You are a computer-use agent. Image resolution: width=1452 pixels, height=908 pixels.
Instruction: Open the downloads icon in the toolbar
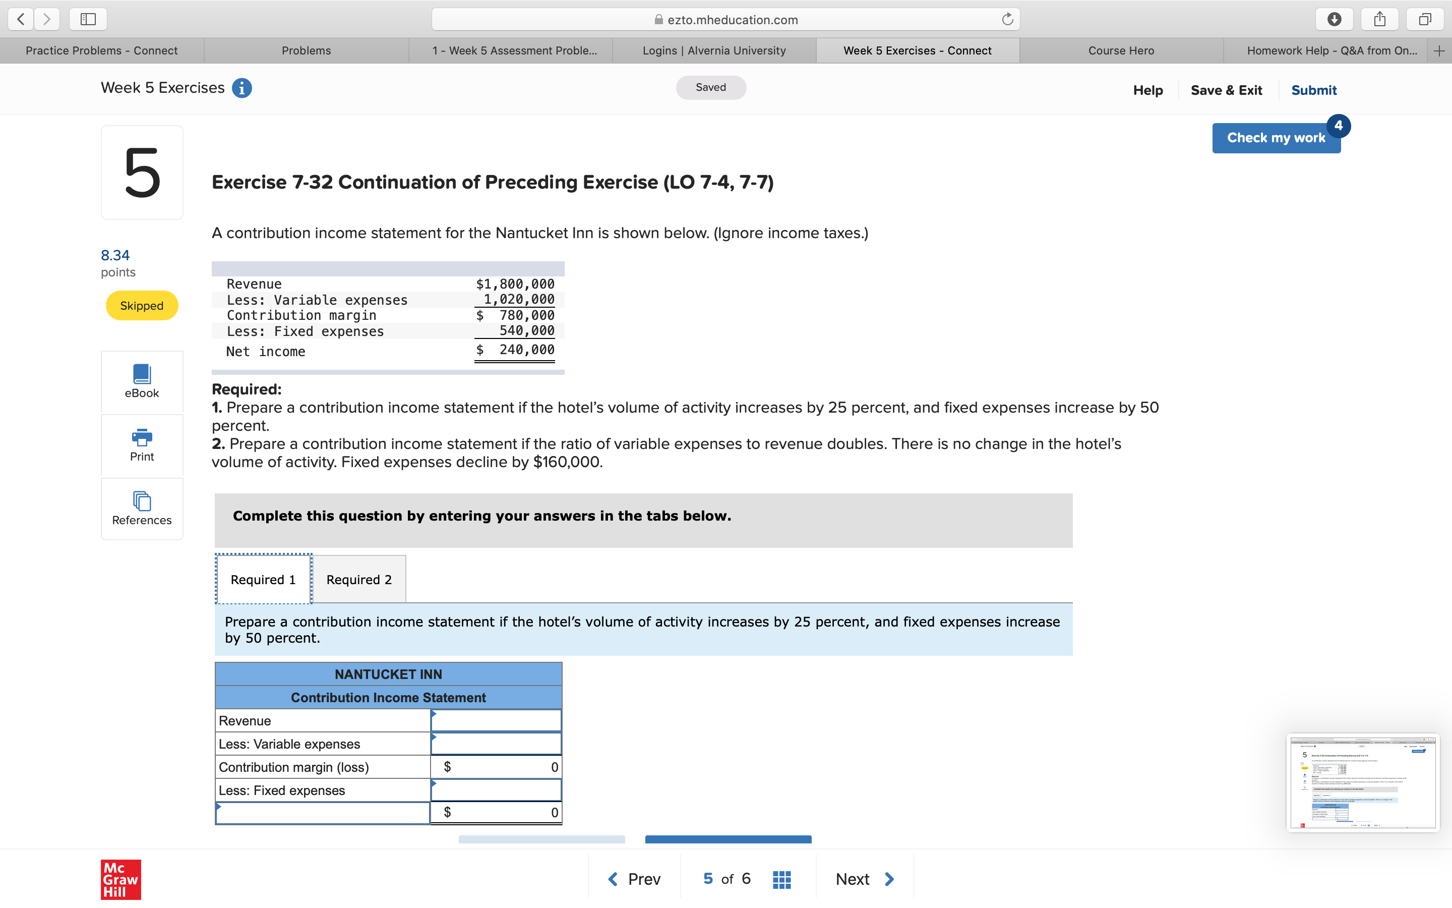pyautogui.click(x=1335, y=19)
